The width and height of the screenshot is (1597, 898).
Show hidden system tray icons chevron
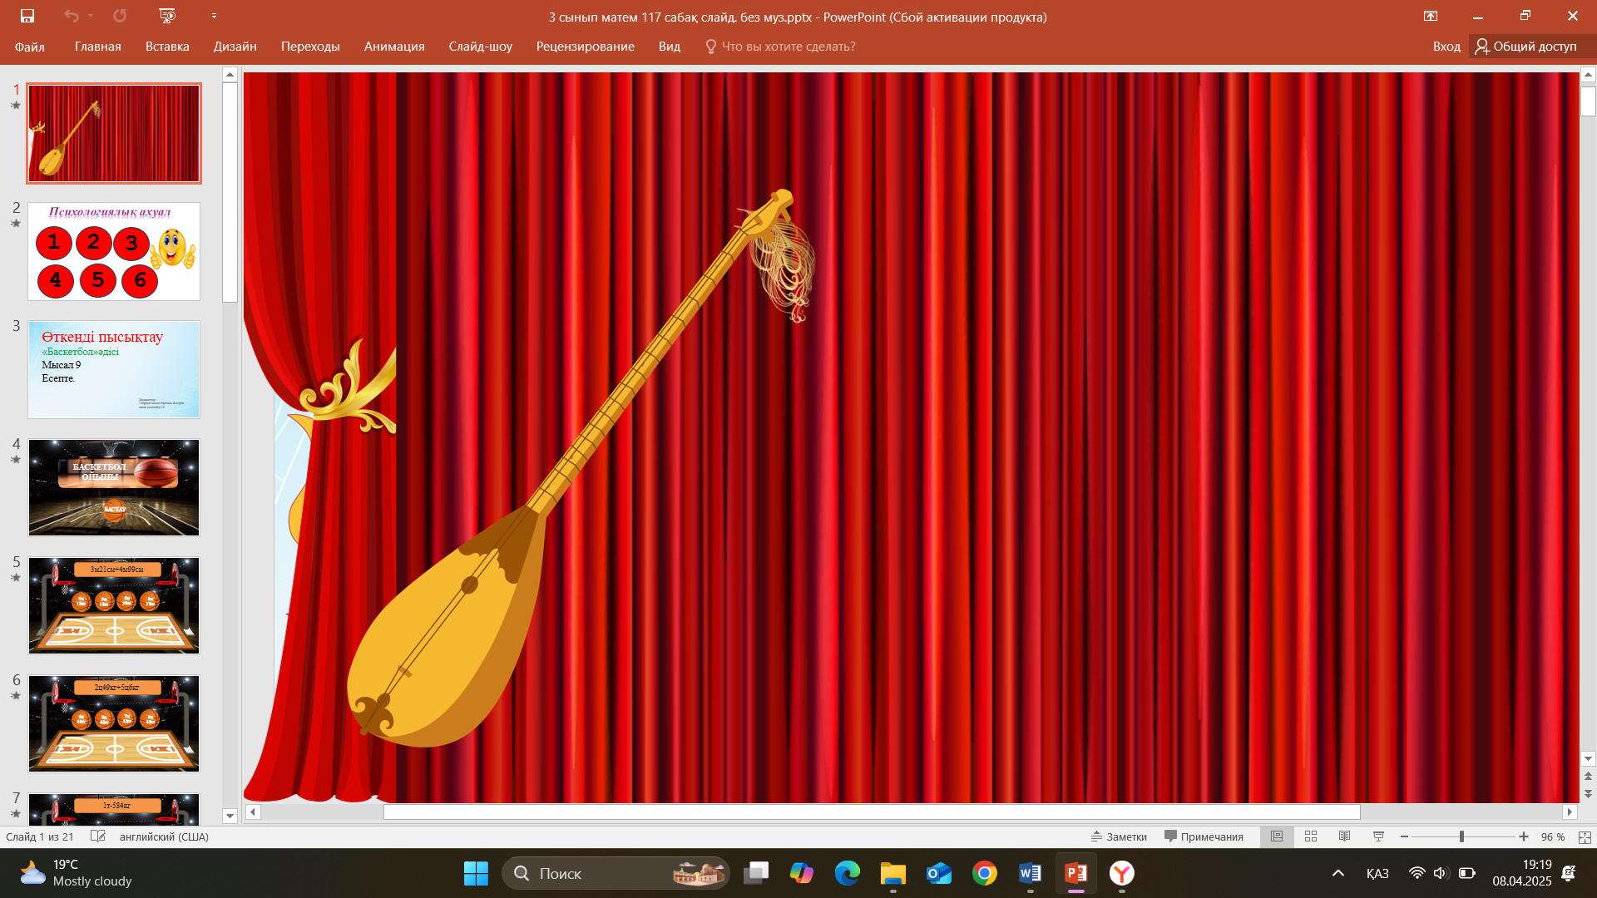point(1338,873)
